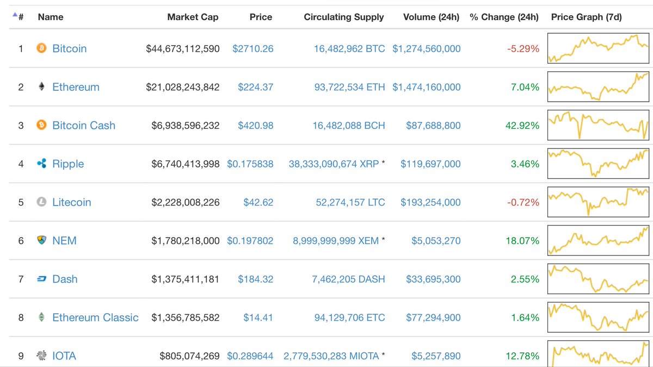Image resolution: width=653 pixels, height=367 pixels.
Task: Click supply 7,462,205 DASH
Action: point(348,279)
